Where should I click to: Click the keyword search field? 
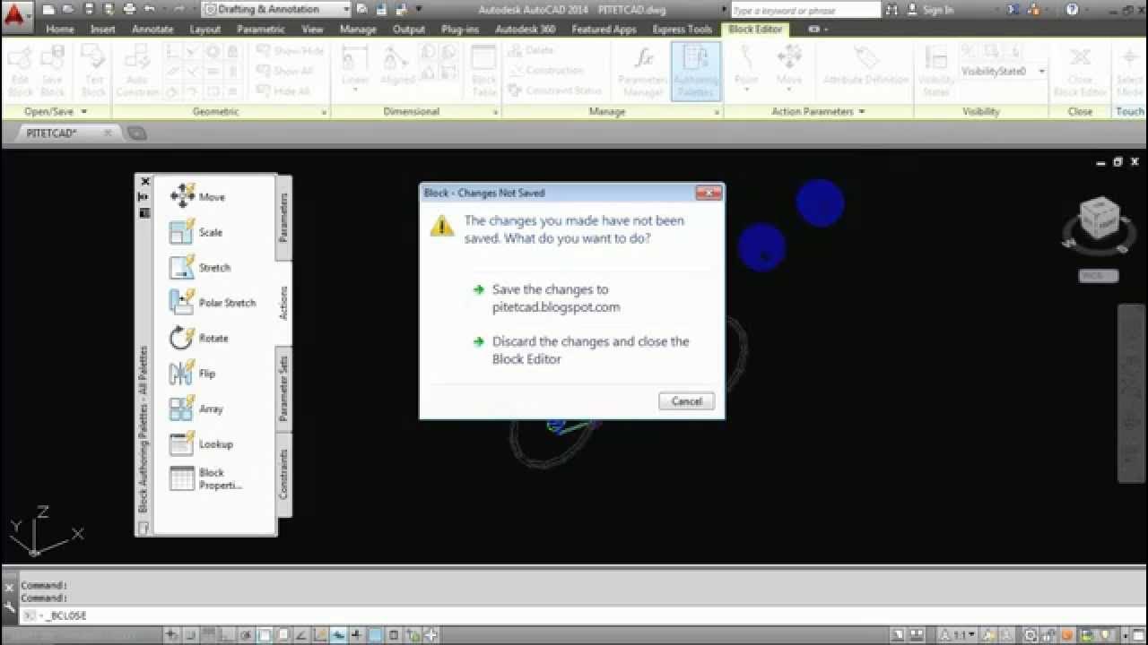(x=805, y=10)
